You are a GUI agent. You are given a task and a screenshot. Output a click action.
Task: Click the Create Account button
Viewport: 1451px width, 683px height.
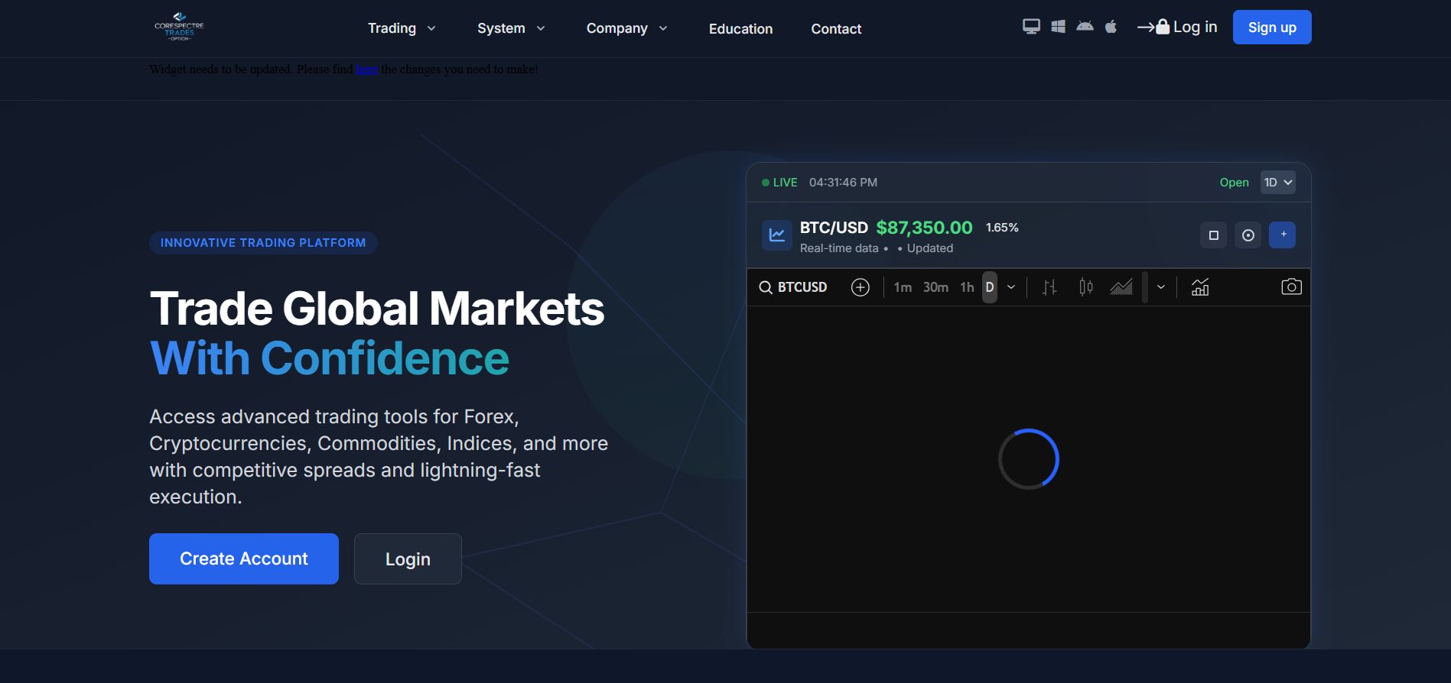pyautogui.click(x=244, y=558)
